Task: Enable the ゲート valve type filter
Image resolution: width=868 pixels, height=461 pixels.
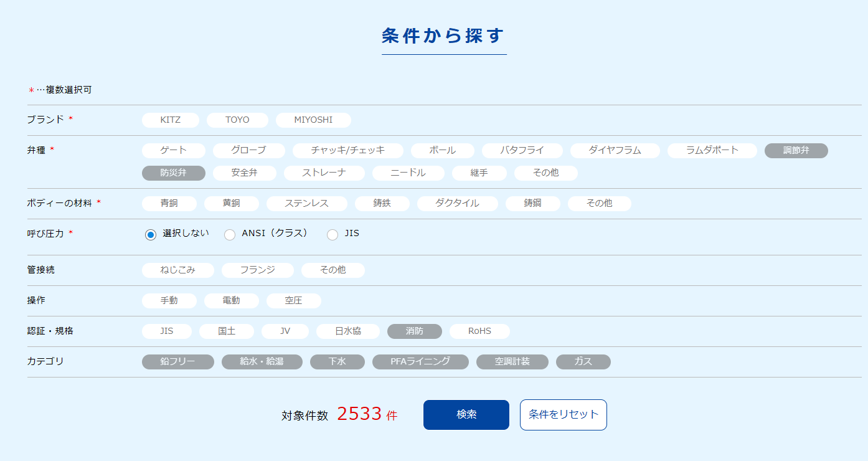Action: click(173, 150)
